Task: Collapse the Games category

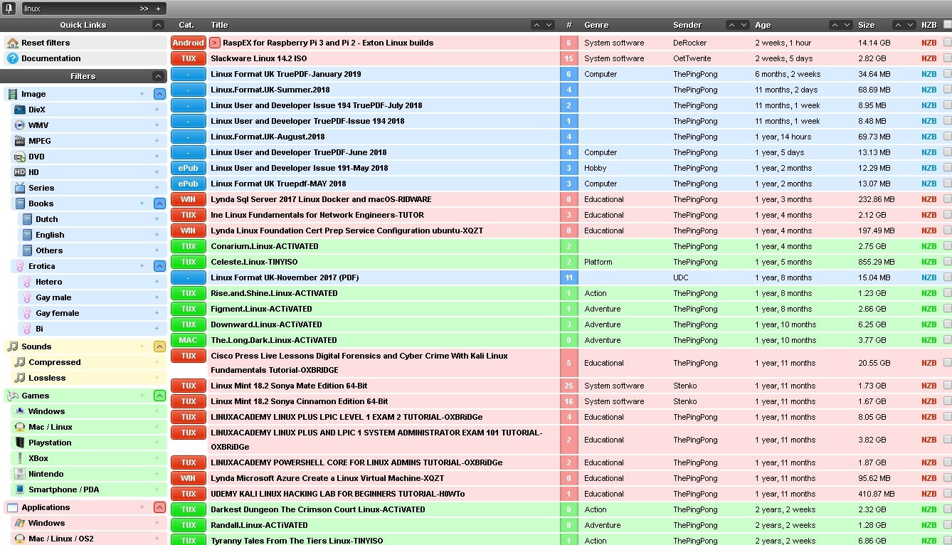Action: (159, 396)
